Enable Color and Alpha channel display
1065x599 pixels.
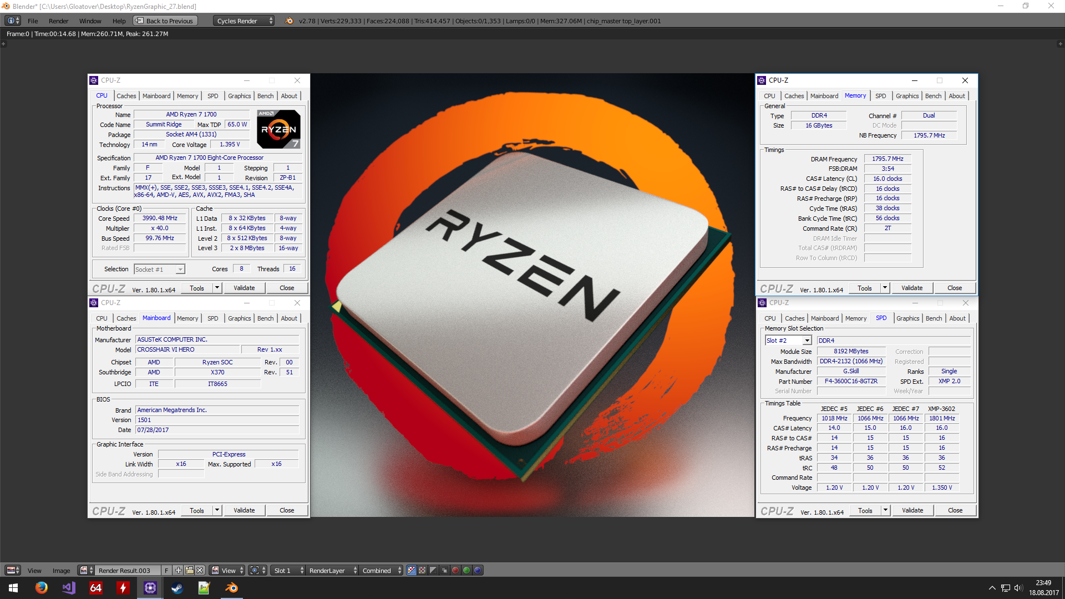pyautogui.click(x=412, y=570)
